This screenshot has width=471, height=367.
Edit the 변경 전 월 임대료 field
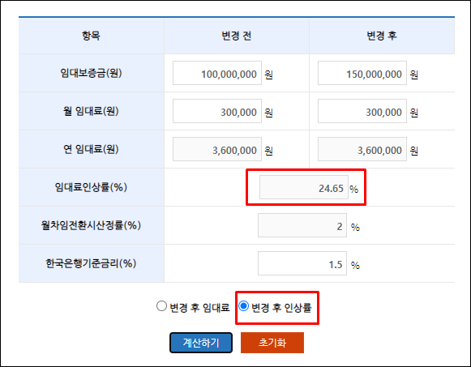pyautogui.click(x=217, y=111)
